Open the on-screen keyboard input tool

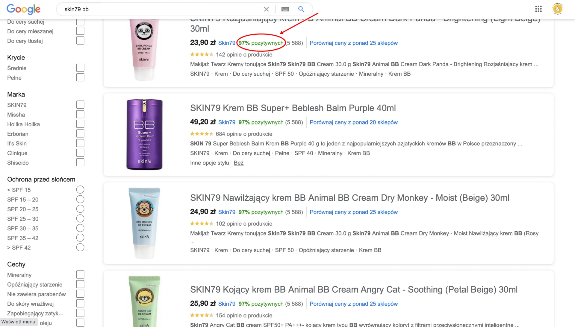[285, 9]
